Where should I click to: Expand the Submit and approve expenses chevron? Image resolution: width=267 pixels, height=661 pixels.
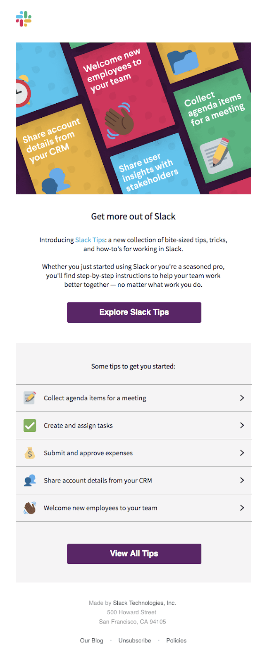(x=242, y=453)
